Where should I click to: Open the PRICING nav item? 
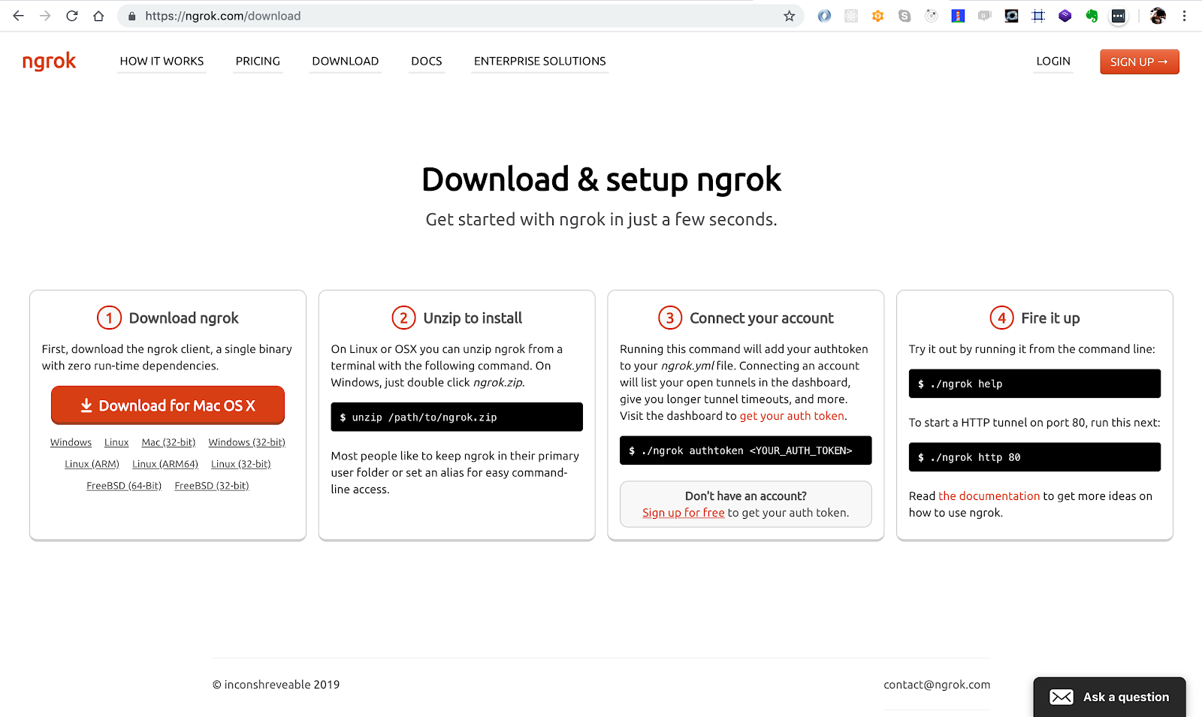(258, 62)
